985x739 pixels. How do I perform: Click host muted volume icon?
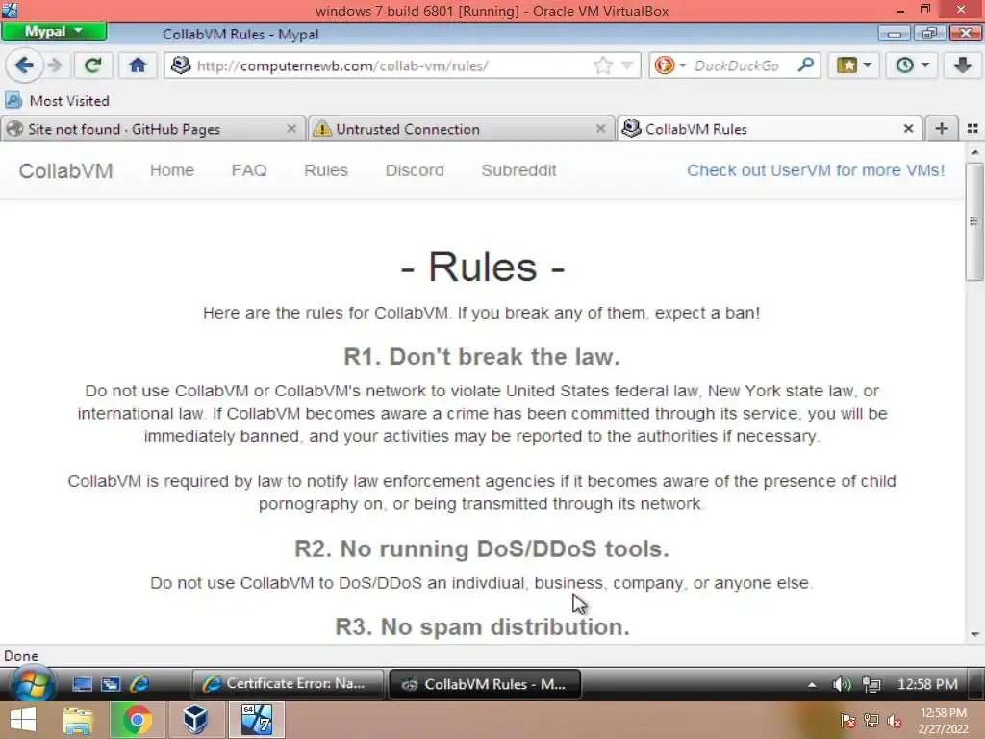click(x=895, y=721)
